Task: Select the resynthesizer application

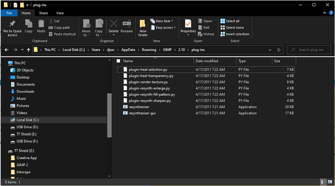Action: 206,107
